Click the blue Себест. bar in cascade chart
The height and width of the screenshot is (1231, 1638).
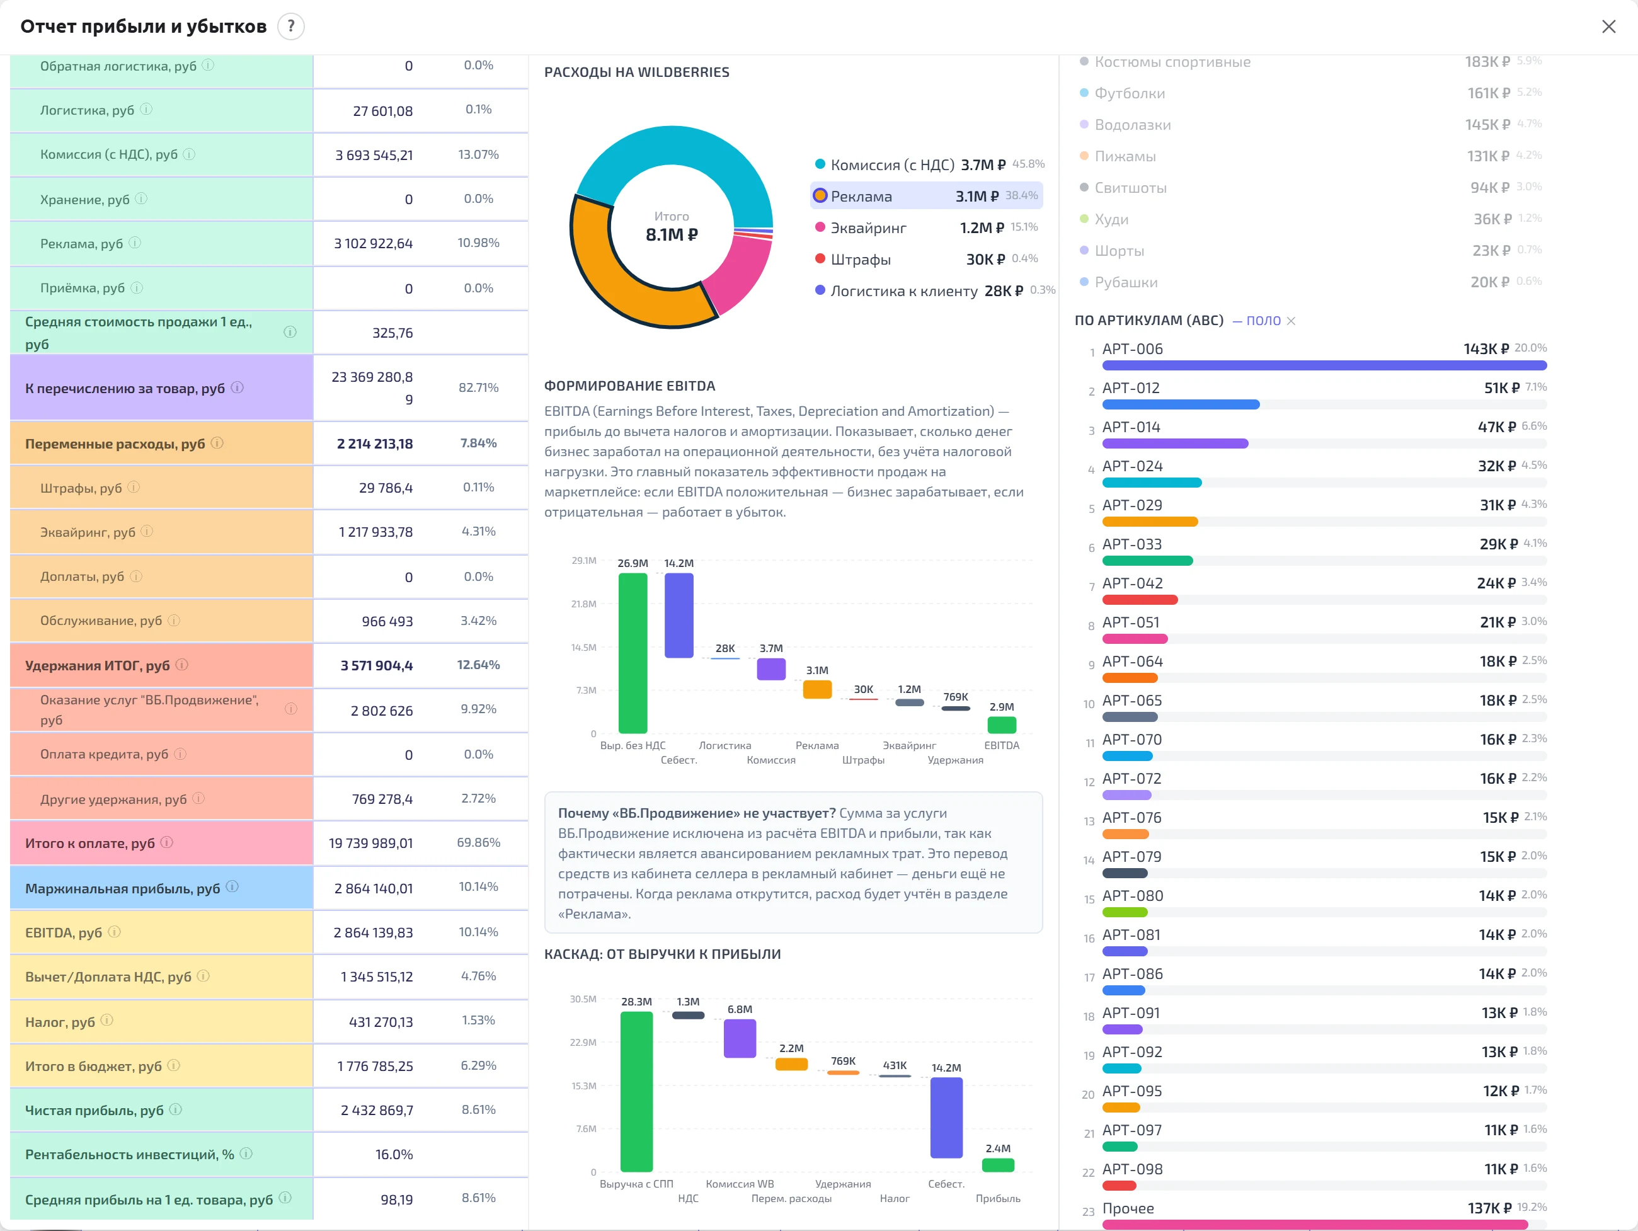point(946,1117)
